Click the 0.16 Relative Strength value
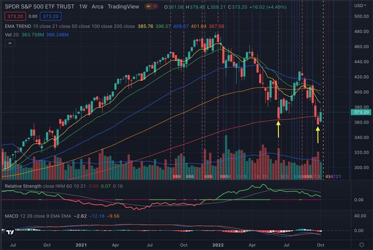 [x=118, y=186]
